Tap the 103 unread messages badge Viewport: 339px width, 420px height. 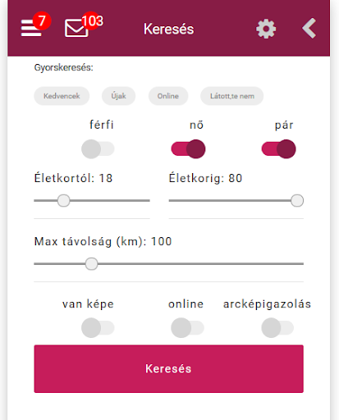tap(92, 21)
